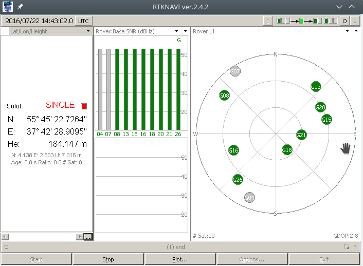Expand the Rover:Base SNR plot type dropdown

177,31
